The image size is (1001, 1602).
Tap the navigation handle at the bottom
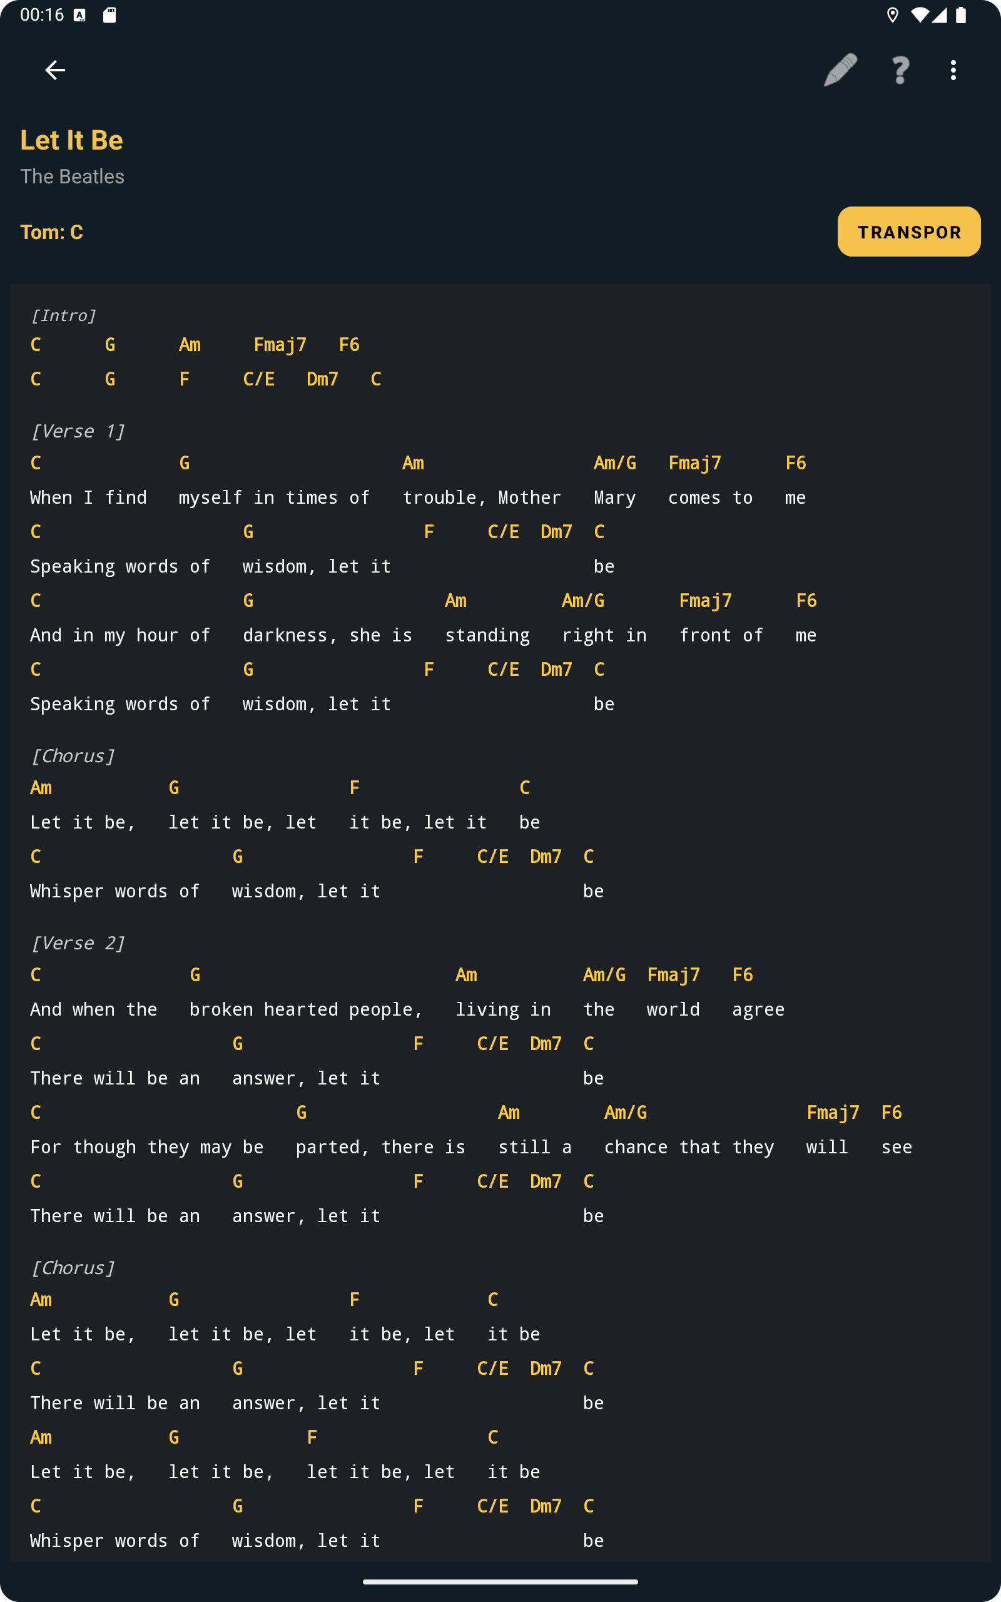coord(500,1583)
